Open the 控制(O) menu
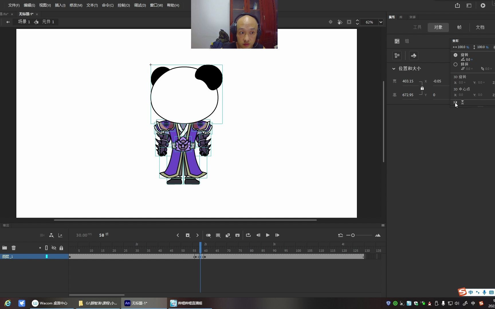Screen dimensions: 495x309 tap(124, 5)
